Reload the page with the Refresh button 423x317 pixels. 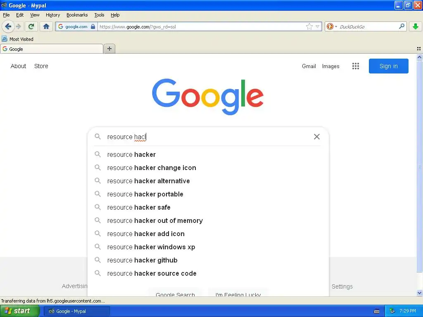point(31,26)
